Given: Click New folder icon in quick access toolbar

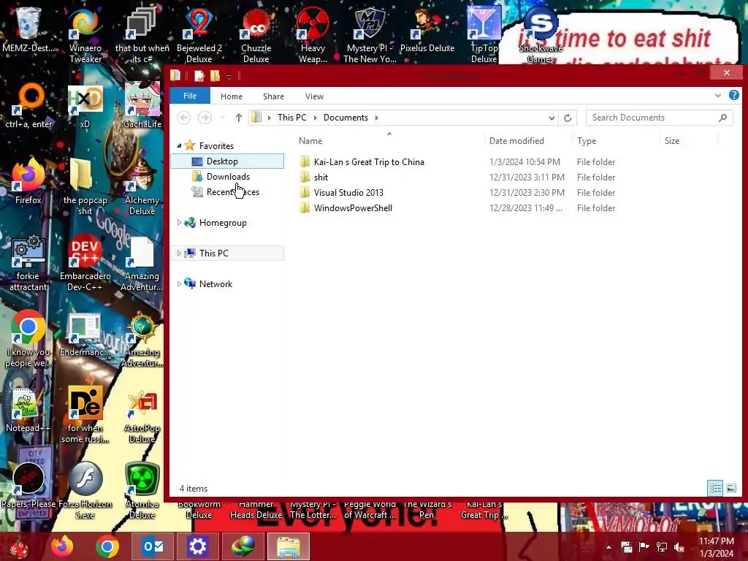Looking at the screenshot, I should (215, 75).
